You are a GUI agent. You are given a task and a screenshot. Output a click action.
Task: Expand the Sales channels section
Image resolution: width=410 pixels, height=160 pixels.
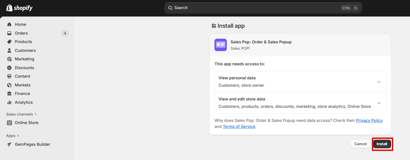(21, 114)
